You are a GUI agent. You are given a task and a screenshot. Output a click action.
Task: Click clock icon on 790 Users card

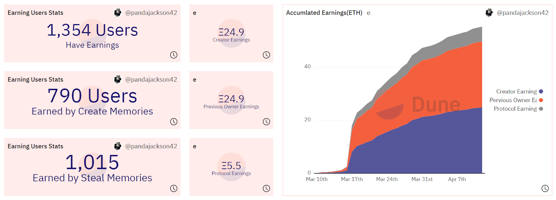click(x=174, y=122)
